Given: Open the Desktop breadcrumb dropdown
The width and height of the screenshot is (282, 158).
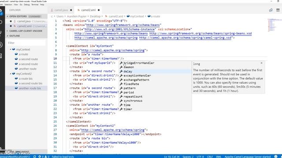Looking at the screenshot, I should (95, 16).
